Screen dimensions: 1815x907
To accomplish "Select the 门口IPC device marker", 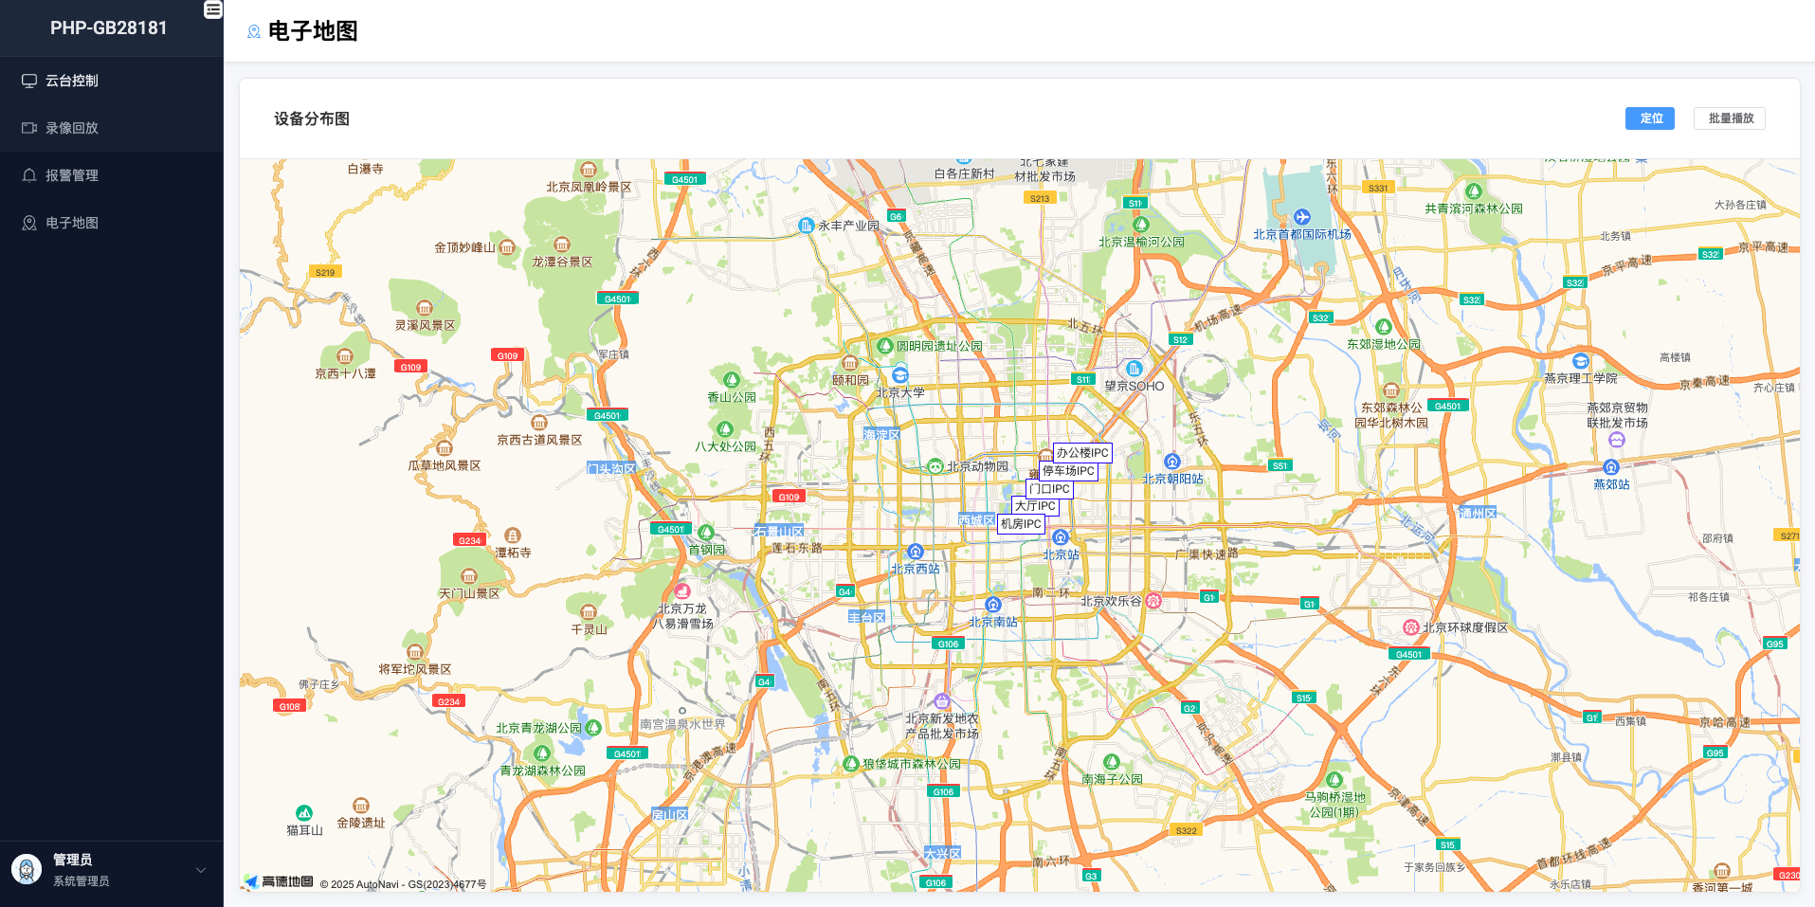I will tap(1050, 489).
